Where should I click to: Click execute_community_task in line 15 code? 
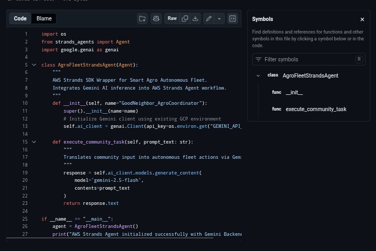tap(94, 142)
